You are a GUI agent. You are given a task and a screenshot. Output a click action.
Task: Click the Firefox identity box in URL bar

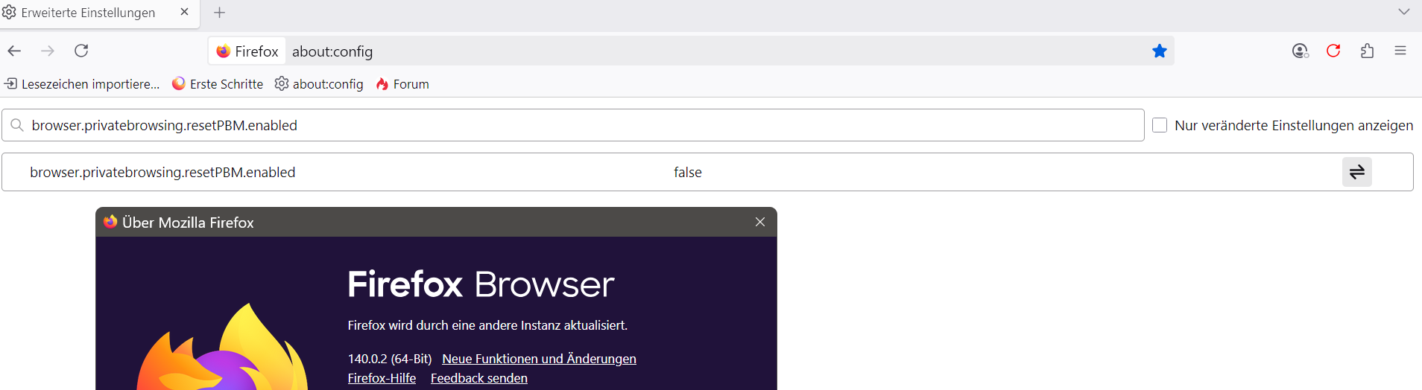[247, 51]
